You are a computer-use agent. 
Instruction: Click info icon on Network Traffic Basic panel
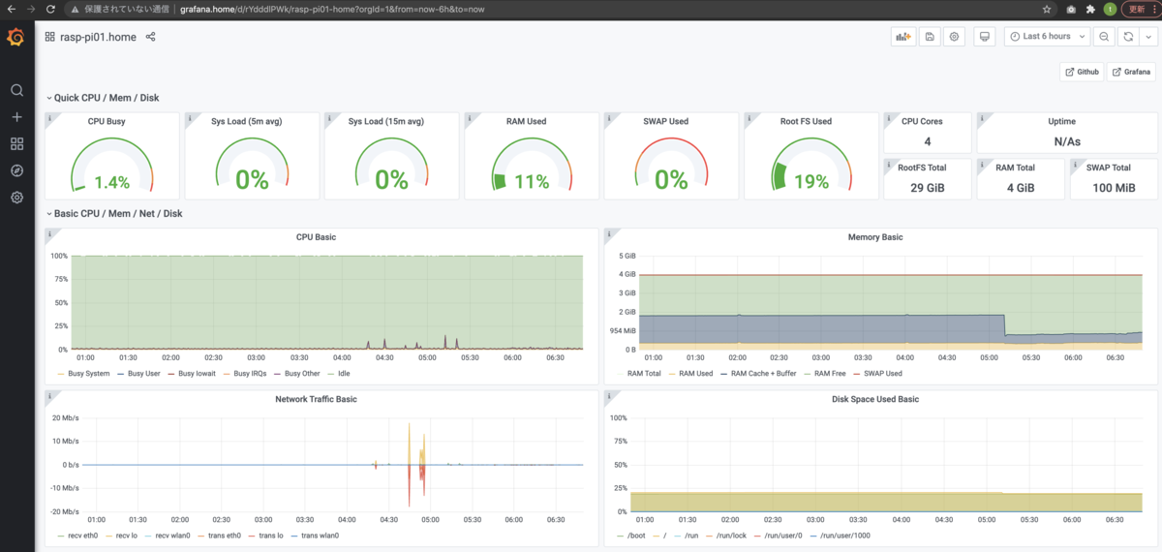click(x=50, y=396)
